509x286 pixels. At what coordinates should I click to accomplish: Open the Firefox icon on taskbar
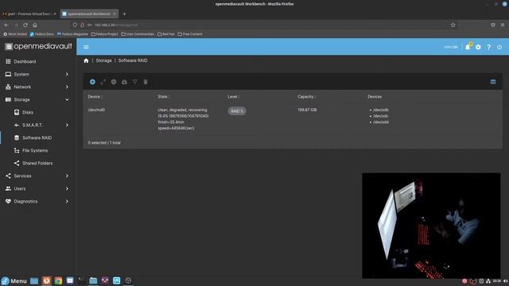click(46, 280)
